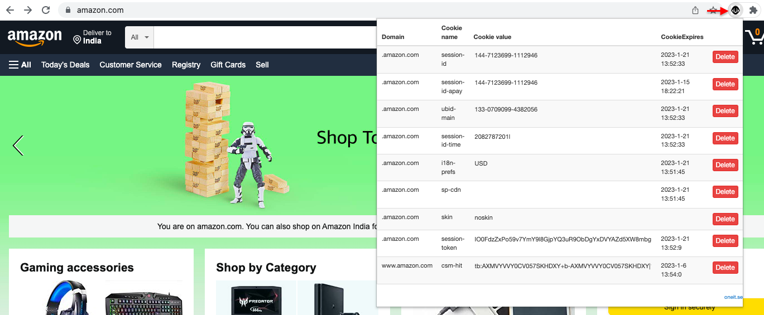Delete the session-id-time cookie
The width and height of the screenshot is (764, 315).
click(725, 138)
